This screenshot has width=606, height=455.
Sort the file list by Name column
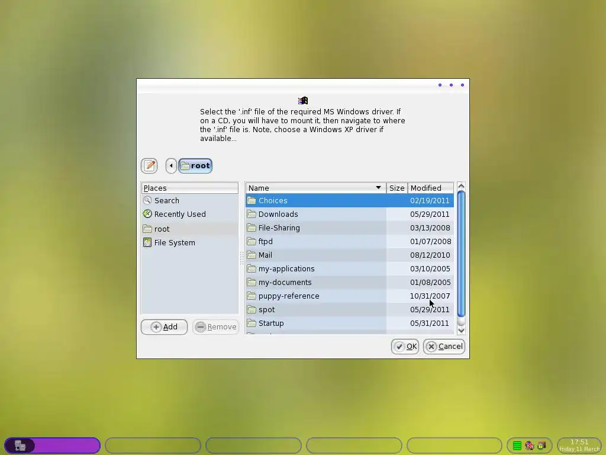316,188
